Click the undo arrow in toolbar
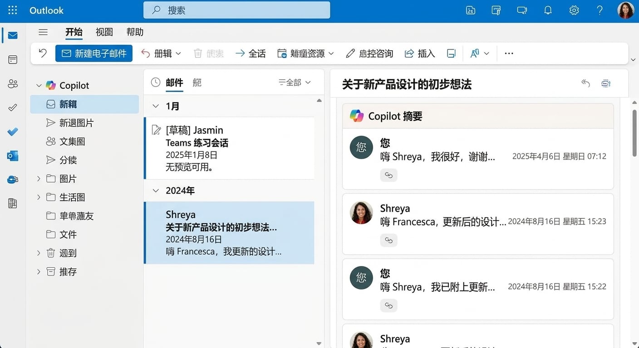Image resolution: width=639 pixels, height=348 pixels. [x=43, y=53]
